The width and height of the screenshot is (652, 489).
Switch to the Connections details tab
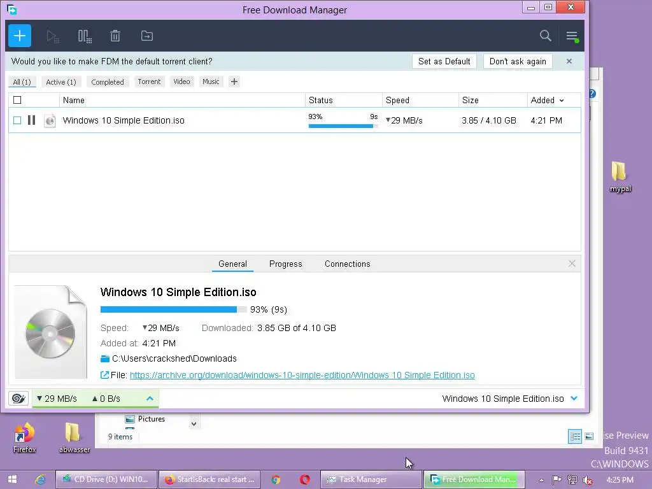click(347, 264)
